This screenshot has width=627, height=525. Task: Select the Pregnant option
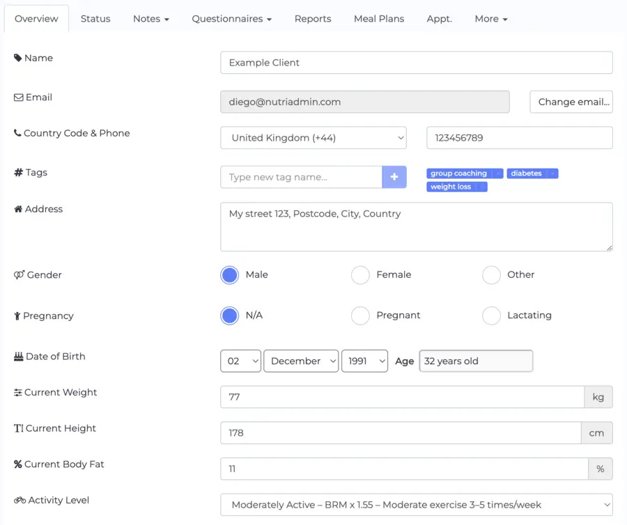click(x=360, y=315)
